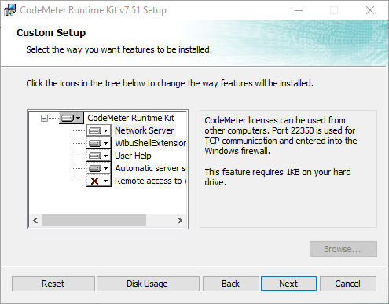Open the Disk Usage dialog
This screenshot has width=389, height=304.
(x=148, y=284)
